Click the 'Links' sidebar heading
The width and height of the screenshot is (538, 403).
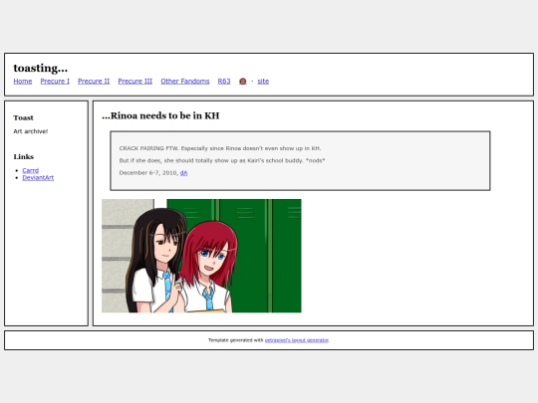coord(23,157)
